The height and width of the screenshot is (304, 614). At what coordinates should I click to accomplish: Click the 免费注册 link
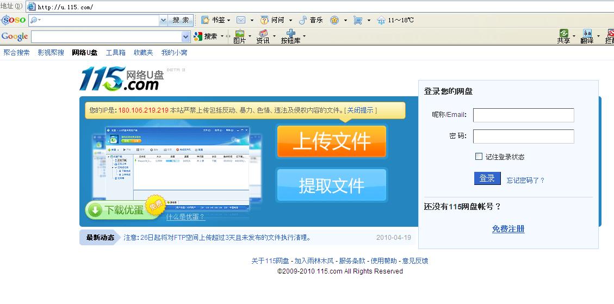pos(508,229)
